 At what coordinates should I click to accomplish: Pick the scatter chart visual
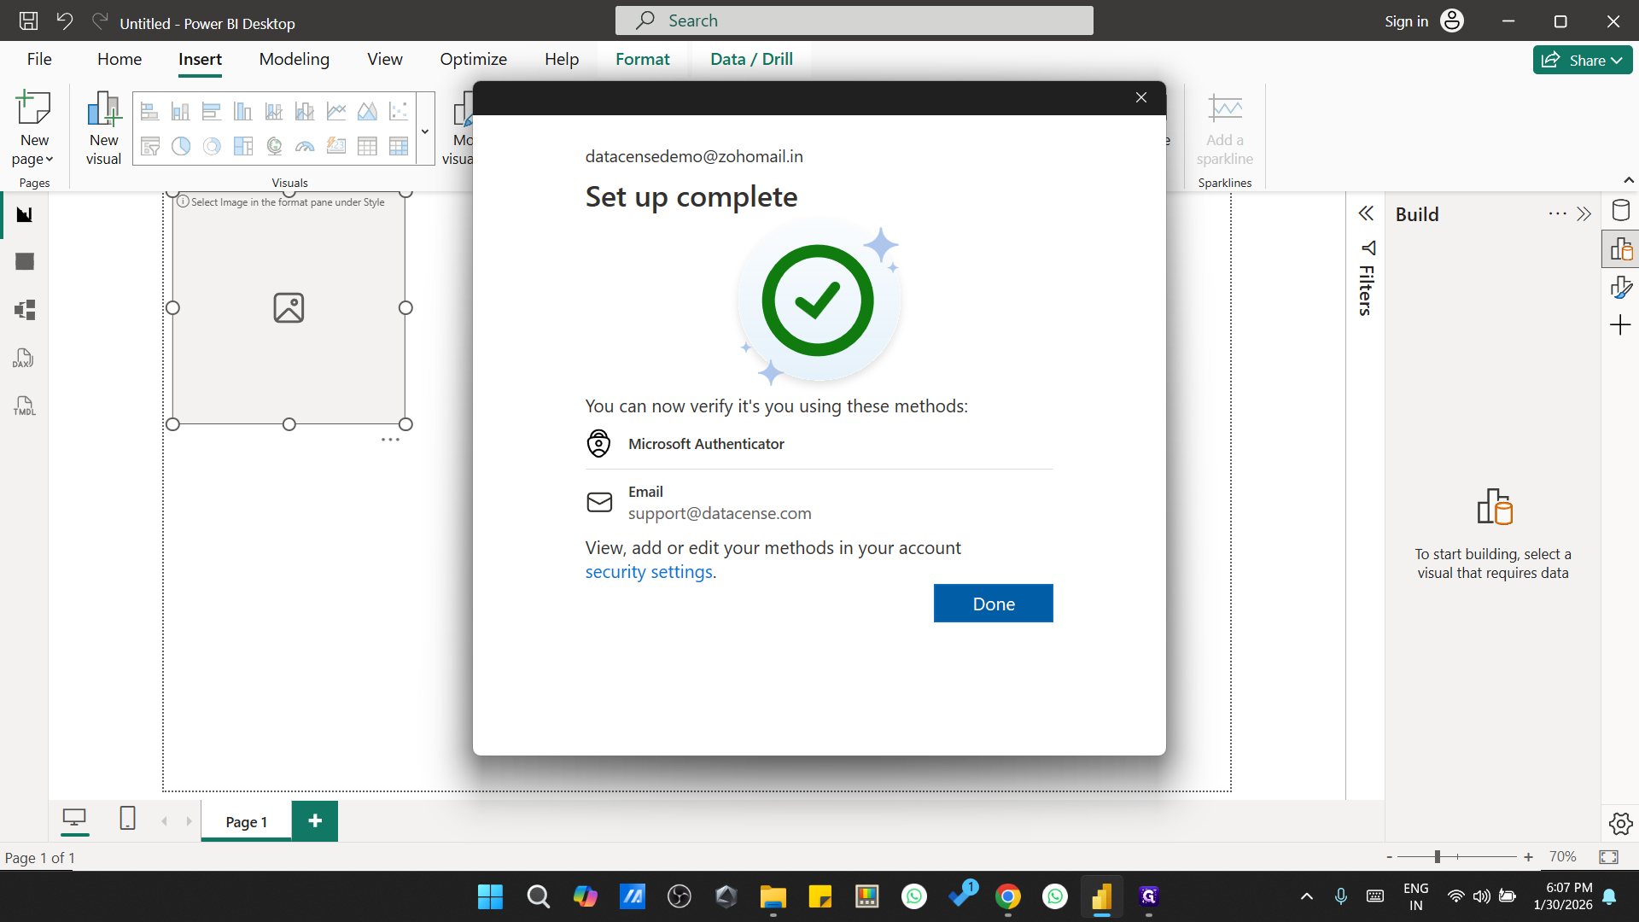coord(398,110)
